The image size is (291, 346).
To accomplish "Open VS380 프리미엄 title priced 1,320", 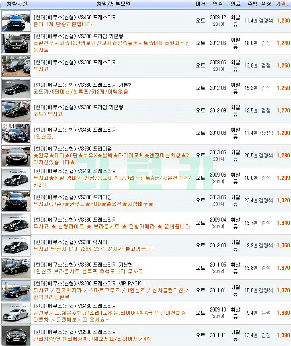I will (x=73, y=197).
